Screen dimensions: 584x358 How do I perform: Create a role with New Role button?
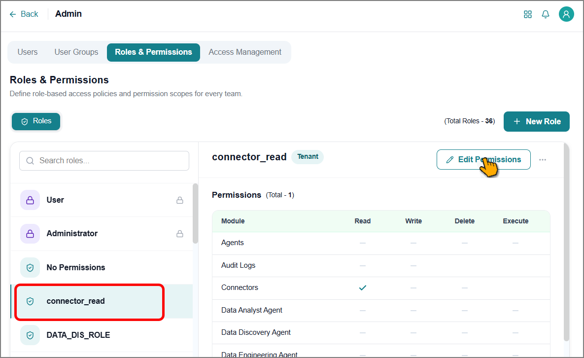tap(536, 121)
